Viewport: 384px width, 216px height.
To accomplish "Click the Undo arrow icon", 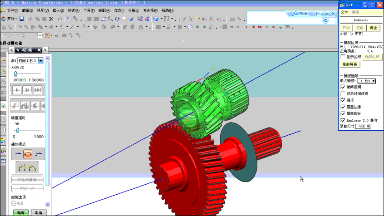I will (x=60, y=19).
